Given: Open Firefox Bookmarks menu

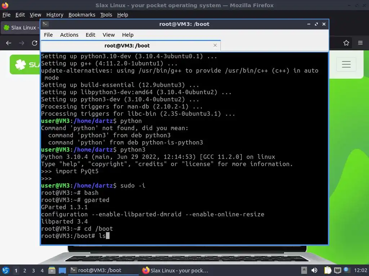Looking at the screenshot, I should (82, 15).
